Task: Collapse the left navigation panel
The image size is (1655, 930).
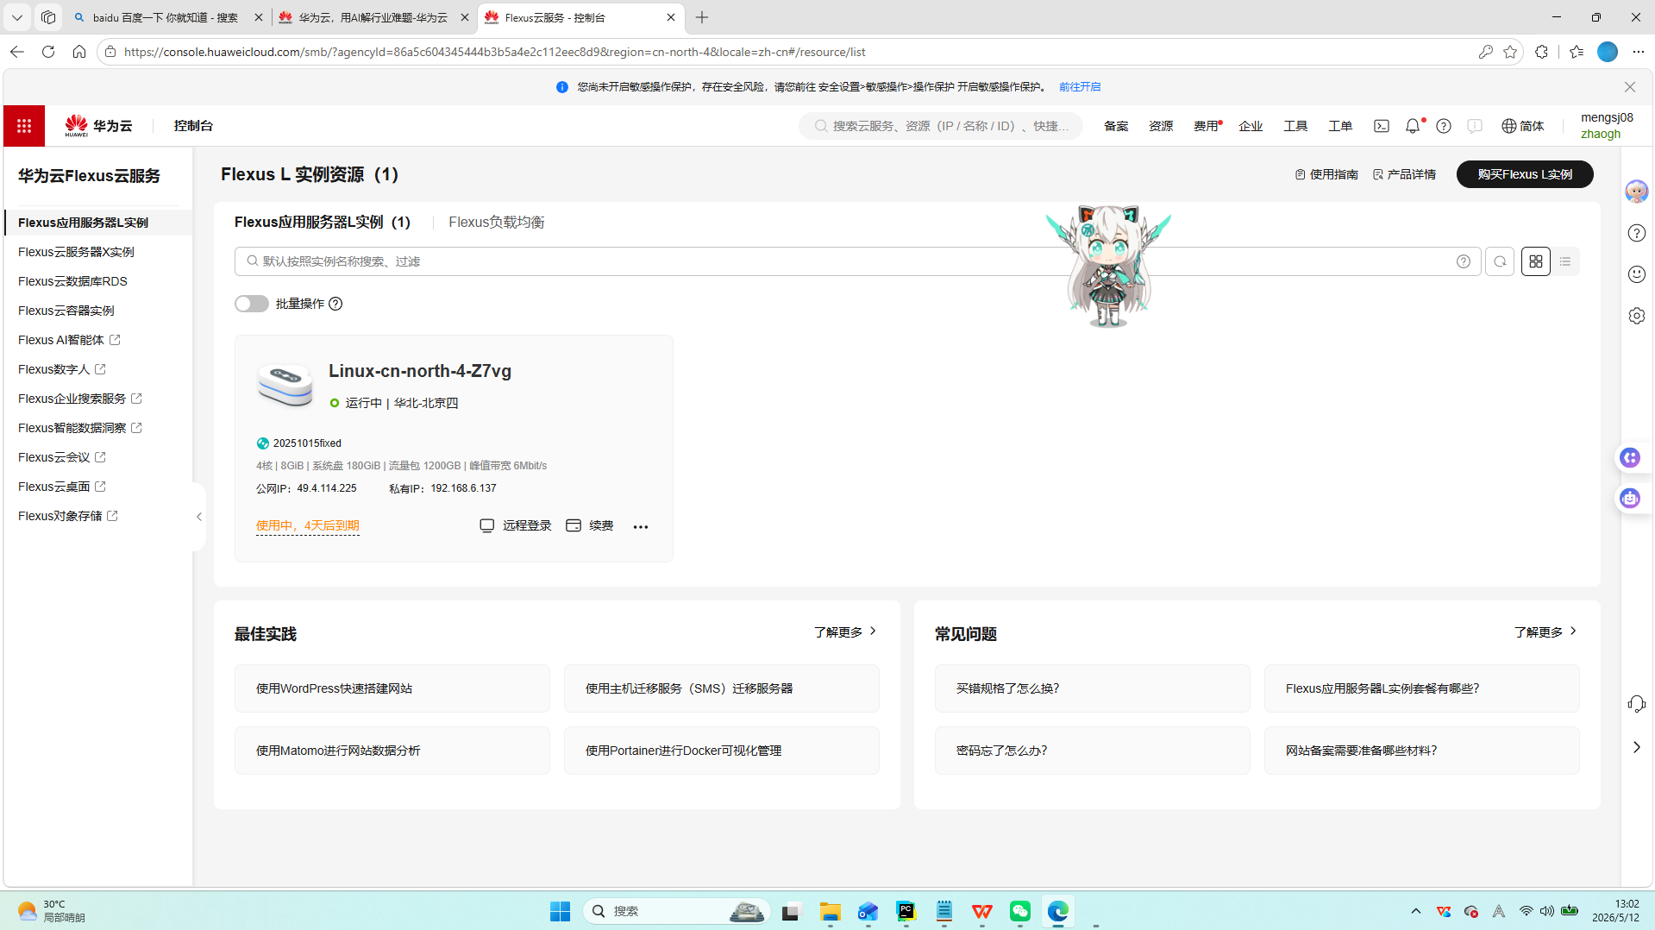Action: (199, 517)
